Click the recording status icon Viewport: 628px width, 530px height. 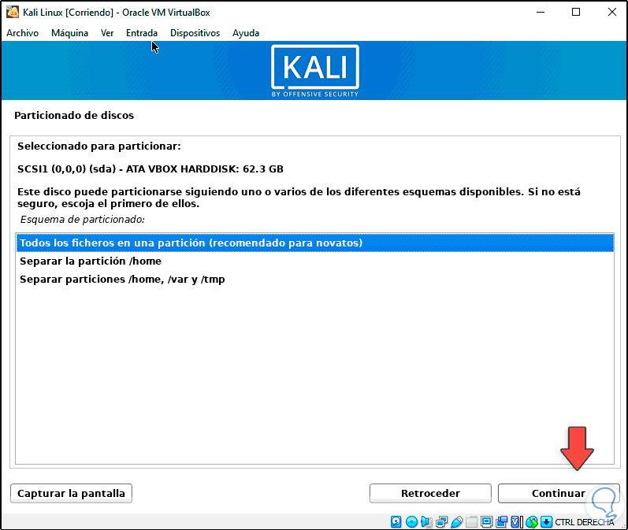point(501,521)
